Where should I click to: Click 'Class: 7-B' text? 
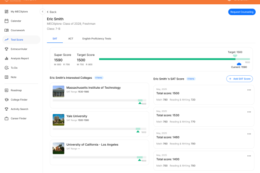54,29
